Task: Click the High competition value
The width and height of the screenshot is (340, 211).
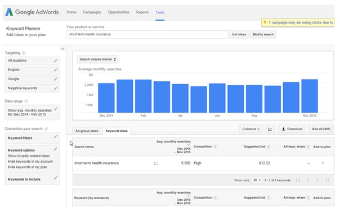Action: click(x=198, y=163)
